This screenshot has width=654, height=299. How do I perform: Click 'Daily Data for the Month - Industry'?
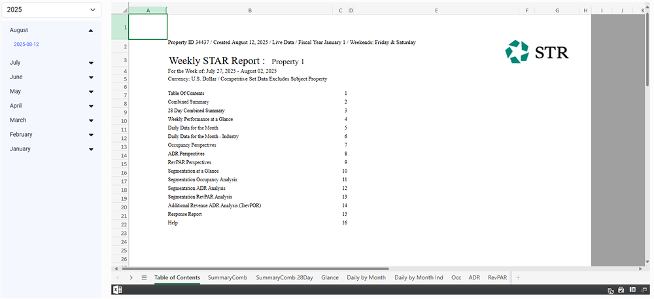203,136
